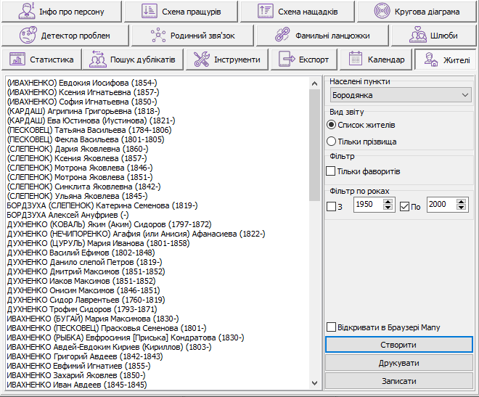Enable the Тільки фаворитів checkbox

[331, 171]
